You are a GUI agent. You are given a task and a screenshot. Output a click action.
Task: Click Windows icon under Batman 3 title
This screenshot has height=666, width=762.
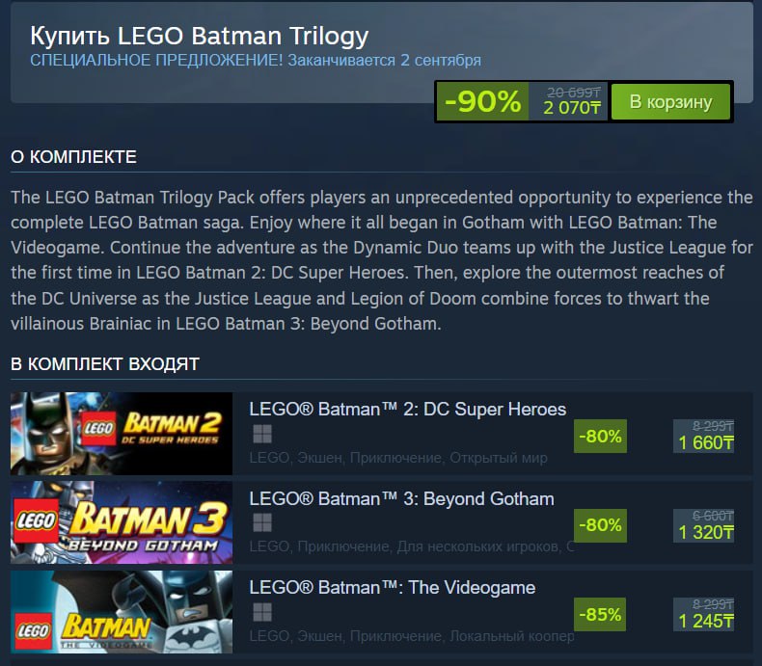pos(261,522)
